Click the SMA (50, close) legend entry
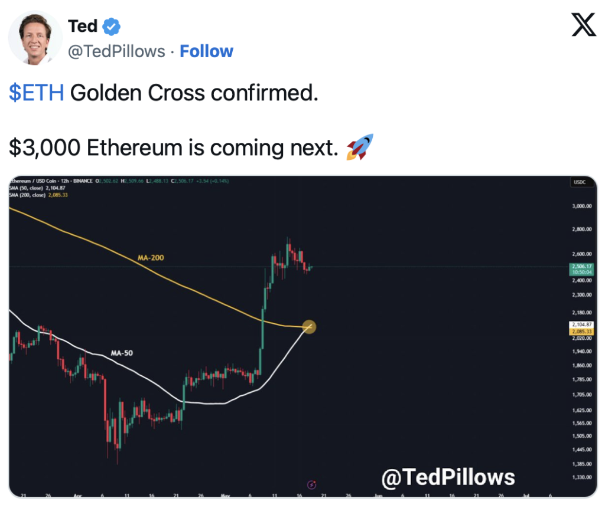Viewport: 605px width, 505px height. (37, 188)
